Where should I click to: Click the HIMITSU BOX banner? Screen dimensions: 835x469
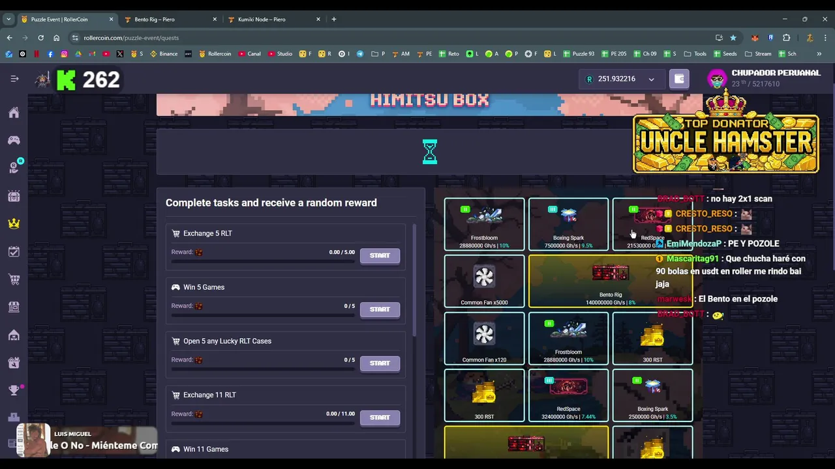(429, 104)
